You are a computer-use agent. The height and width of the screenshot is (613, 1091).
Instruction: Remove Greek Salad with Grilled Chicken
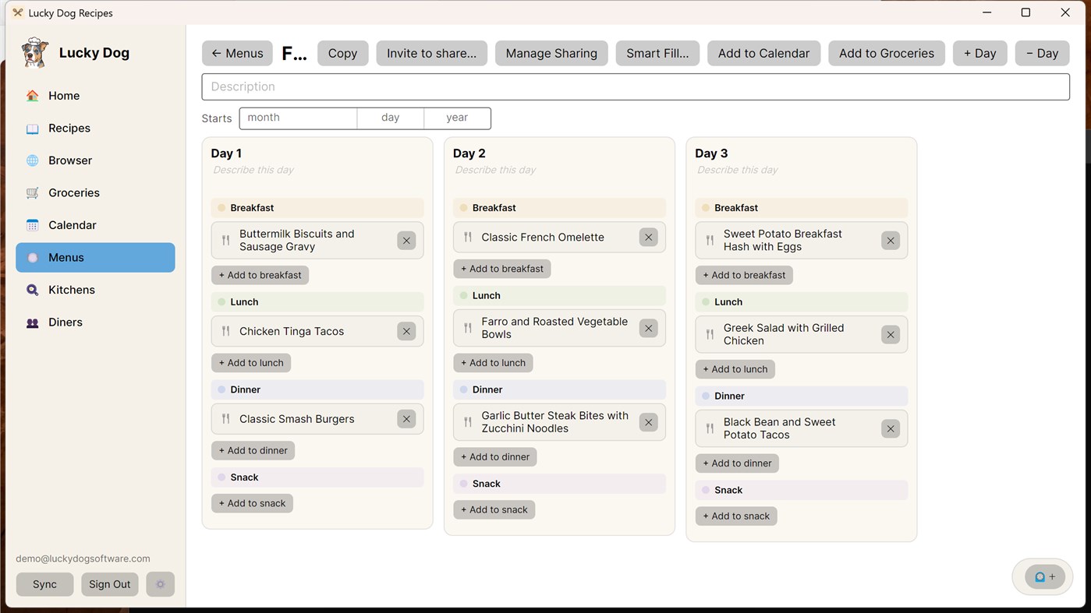point(891,335)
